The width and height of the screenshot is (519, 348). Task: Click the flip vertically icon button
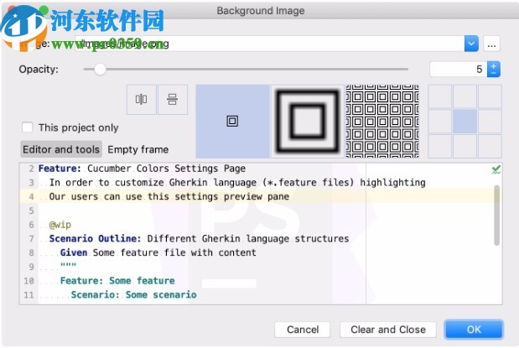pyautogui.click(x=173, y=99)
